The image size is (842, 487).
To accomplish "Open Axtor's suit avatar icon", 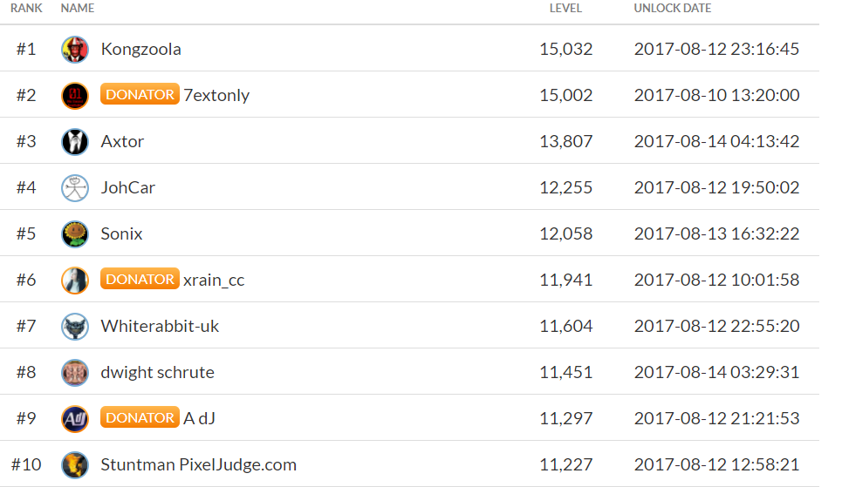I will (75, 142).
